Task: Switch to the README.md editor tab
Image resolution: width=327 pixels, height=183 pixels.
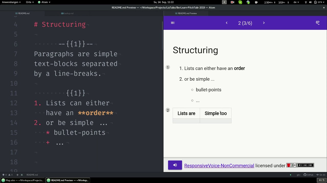Action: tap(22, 13)
